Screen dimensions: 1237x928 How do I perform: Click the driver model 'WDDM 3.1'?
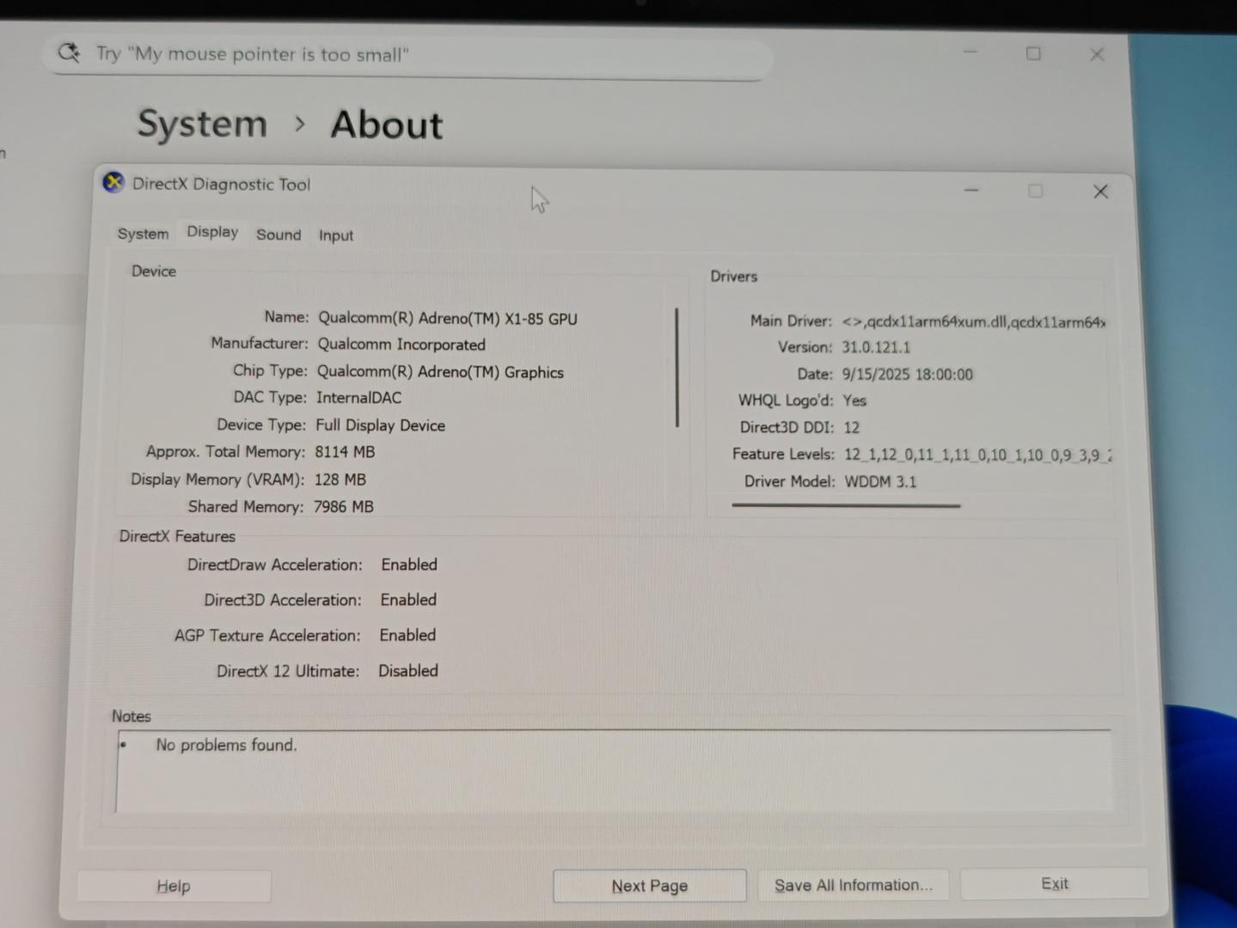coord(880,482)
